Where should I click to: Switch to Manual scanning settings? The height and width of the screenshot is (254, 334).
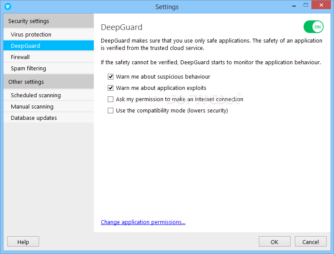pyautogui.click(x=49, y=106)
